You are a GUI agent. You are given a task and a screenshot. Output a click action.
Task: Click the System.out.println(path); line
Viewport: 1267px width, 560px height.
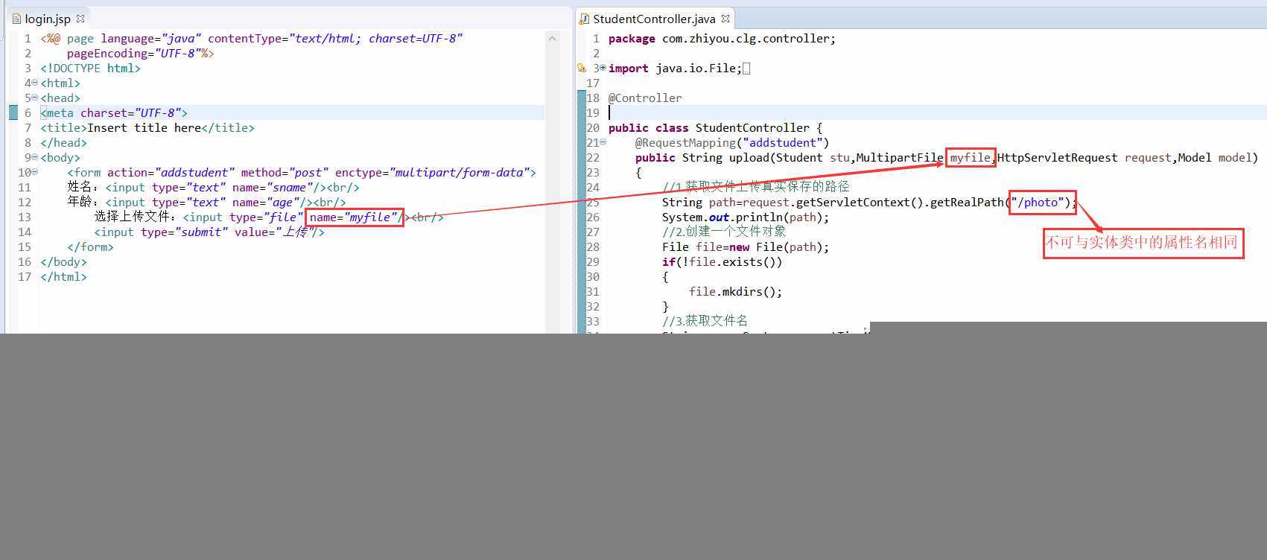(x=745, y=217)
